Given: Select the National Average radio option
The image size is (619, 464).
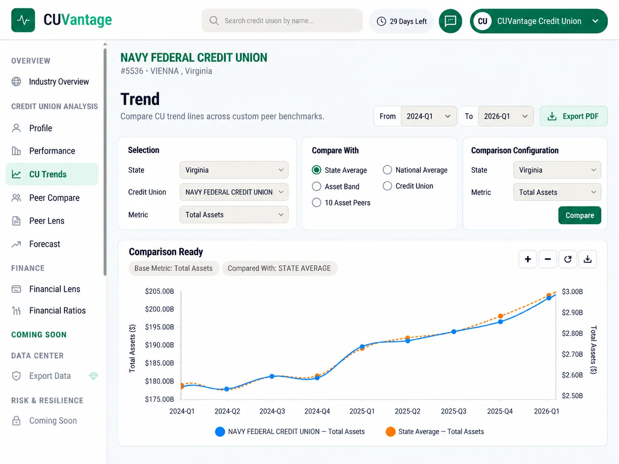Looking at the screenshot, I should 387,170.
